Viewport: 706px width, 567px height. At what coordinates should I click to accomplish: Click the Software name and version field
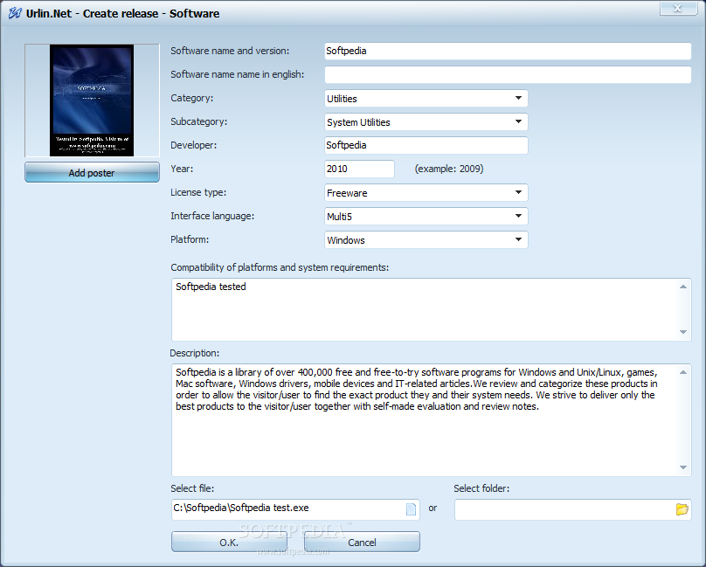tap(508, 51)
